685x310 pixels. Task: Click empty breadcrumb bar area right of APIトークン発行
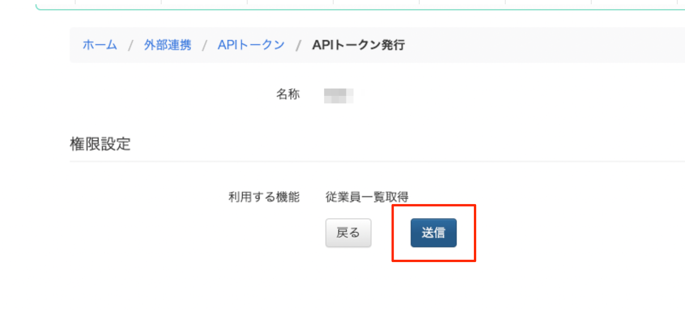(x=542, y=45)
